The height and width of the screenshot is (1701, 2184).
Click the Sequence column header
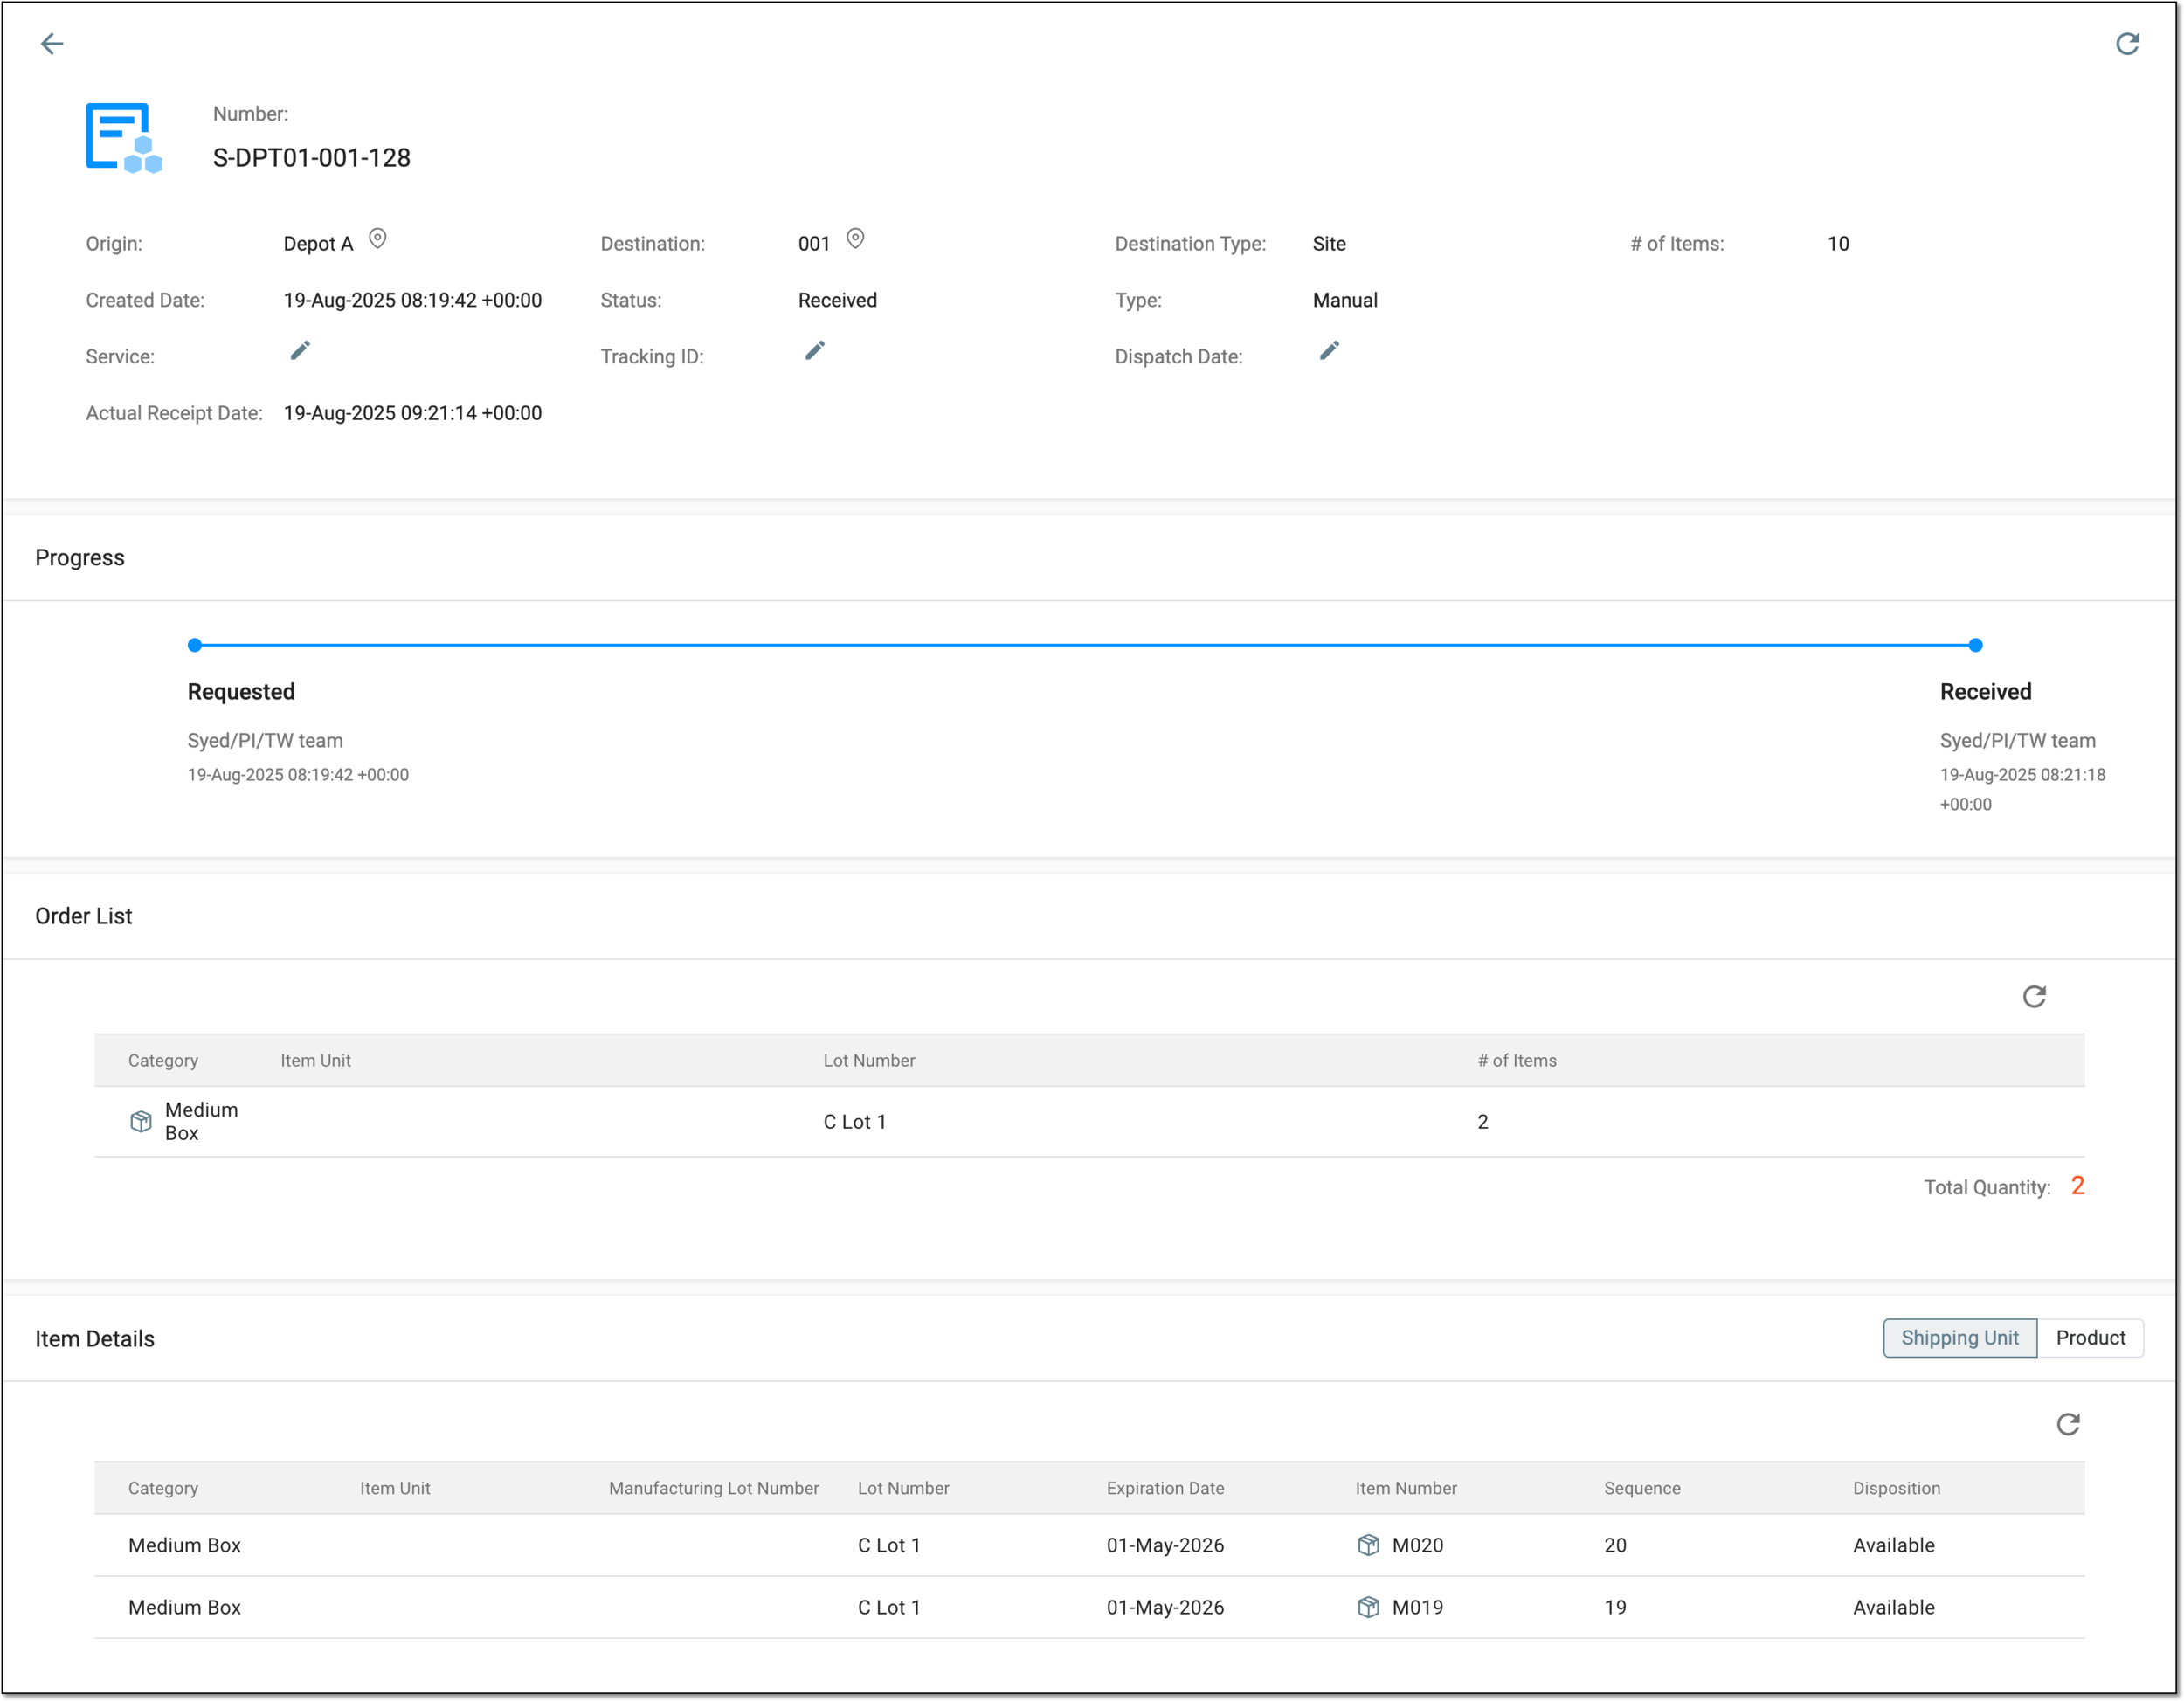[1642, 1488]
